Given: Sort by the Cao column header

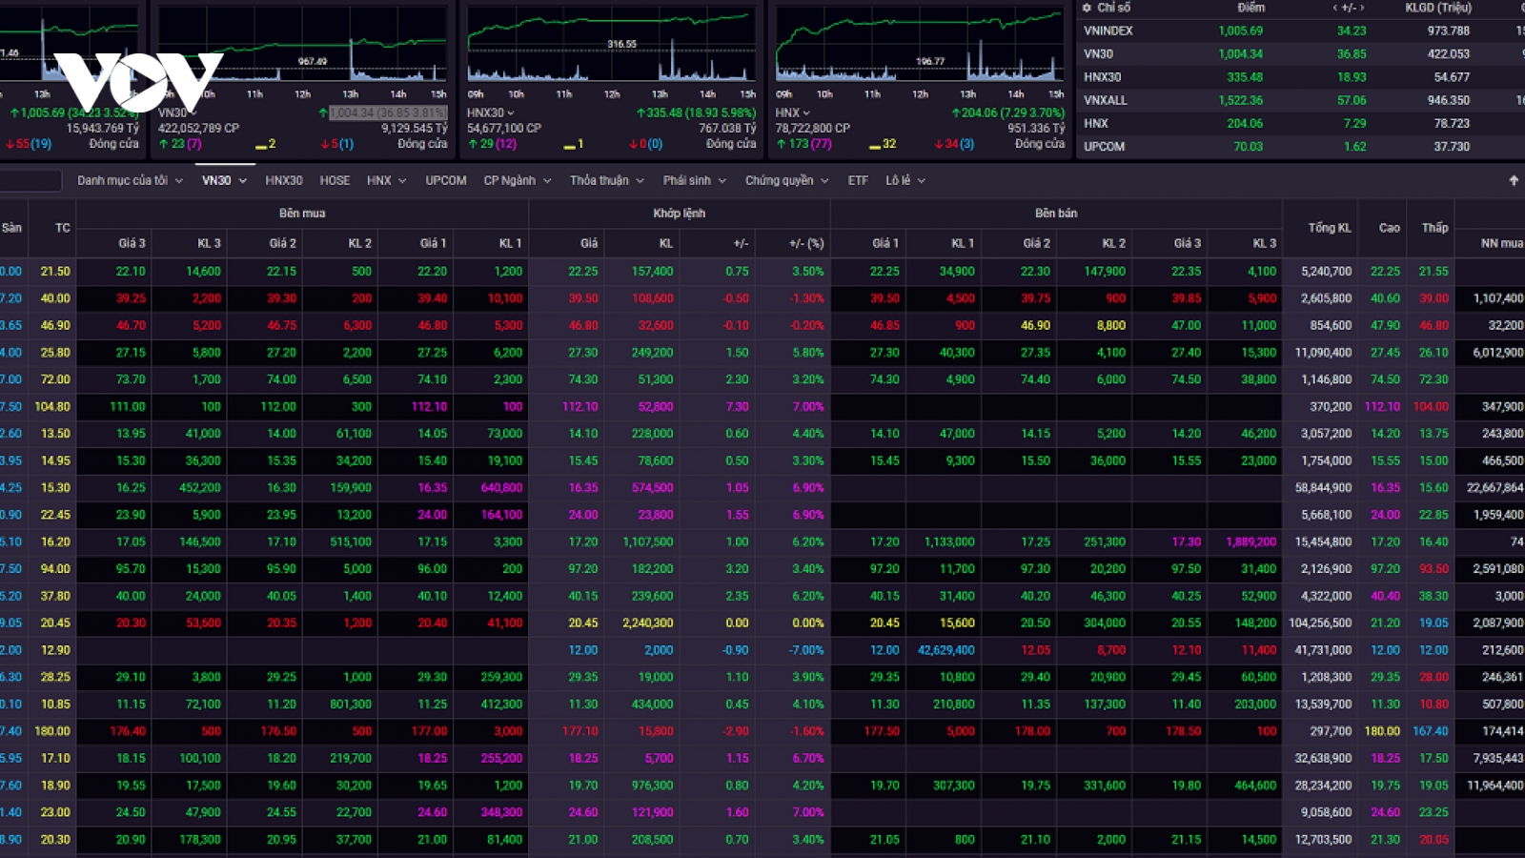Looking at the screenshot, I should 1390,228.
